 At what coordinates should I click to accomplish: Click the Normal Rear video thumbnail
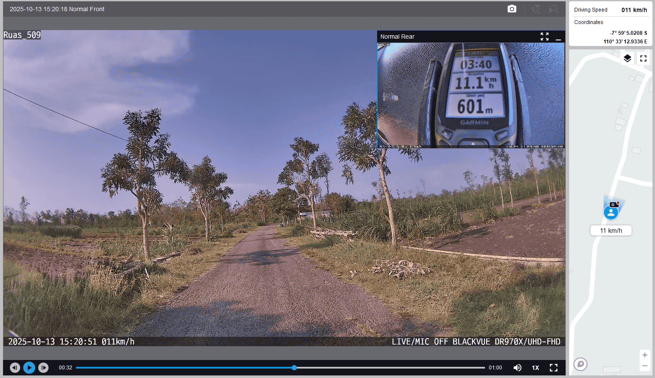click(x=471, y=95)
